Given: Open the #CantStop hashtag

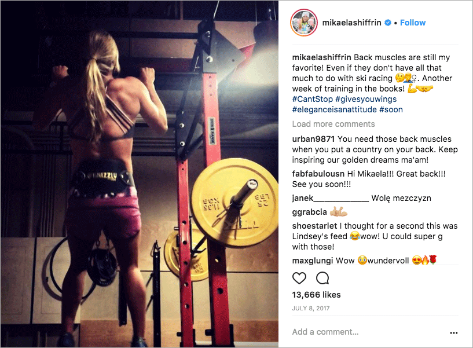Looking at the screenshot, I should 312,99.
